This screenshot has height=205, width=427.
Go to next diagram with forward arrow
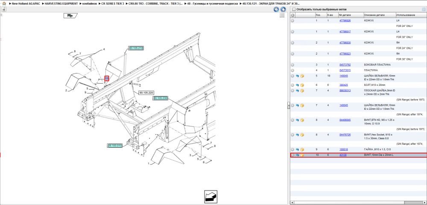tap(283, 9)
